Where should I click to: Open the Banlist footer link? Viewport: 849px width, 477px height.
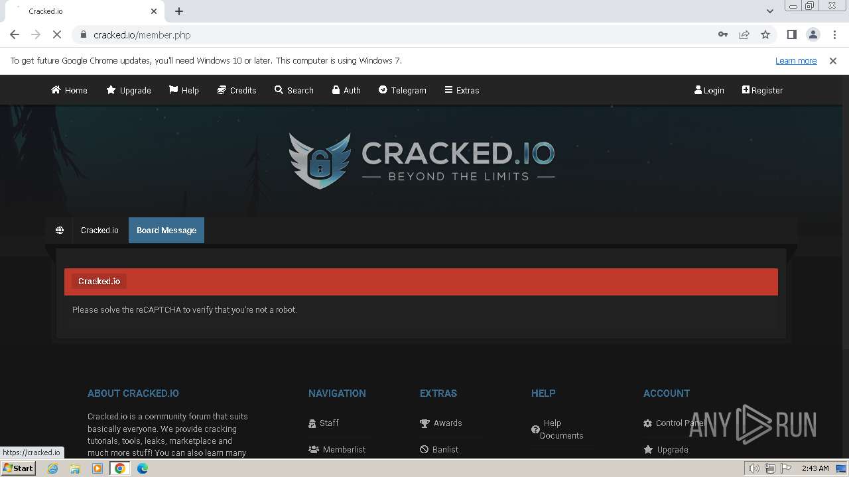pos(439,449)
